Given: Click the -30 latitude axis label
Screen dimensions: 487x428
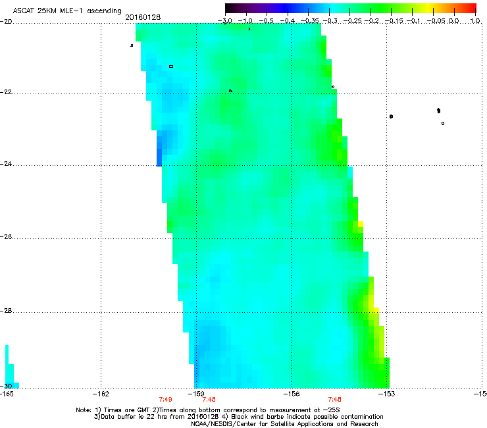Looking at the screenshot, I should point(6,386).
